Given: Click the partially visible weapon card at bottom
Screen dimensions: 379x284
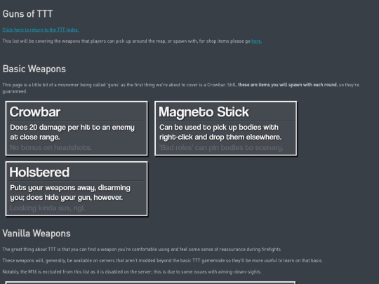Looking at the screenshot, I should tap(150, 283).
